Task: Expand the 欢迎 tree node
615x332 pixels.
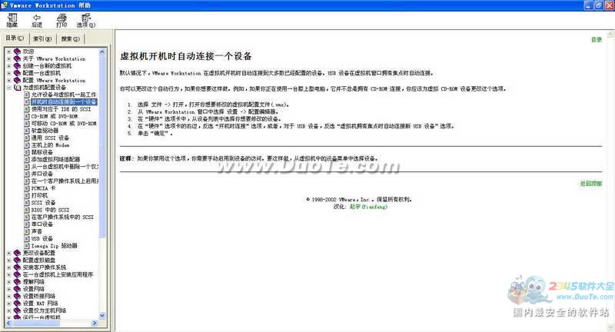Action: [x=9, y=51]
